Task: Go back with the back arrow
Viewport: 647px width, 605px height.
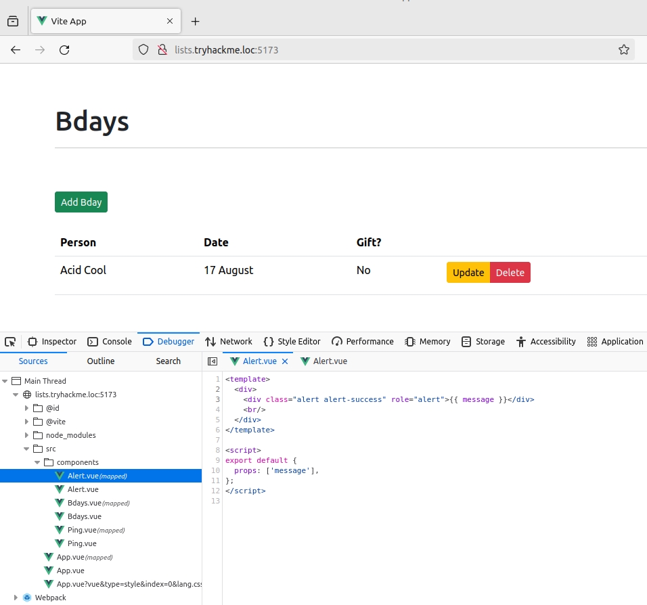Action: coord(16,50)
